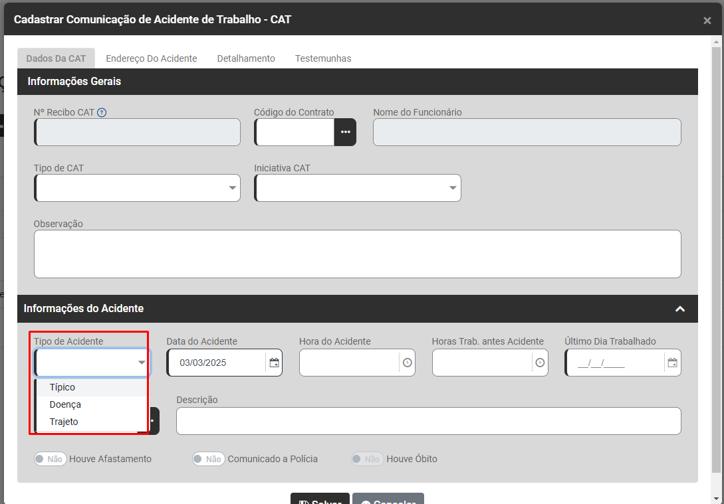Click the scrollbar up arrow

click(x=715, y=42)
